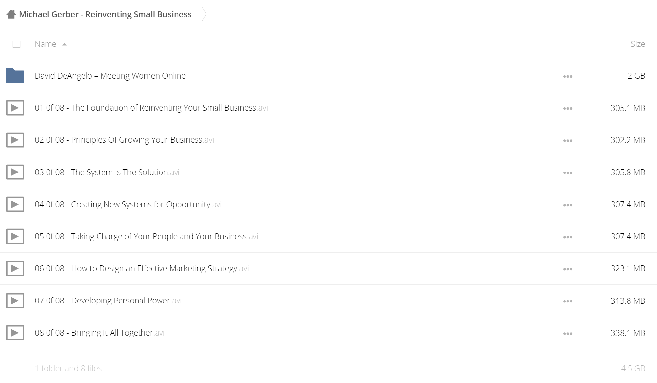Click play icon beside Developing Personal Power
The width and height of the screenshot is (657, 383).
tap(15, 301)
